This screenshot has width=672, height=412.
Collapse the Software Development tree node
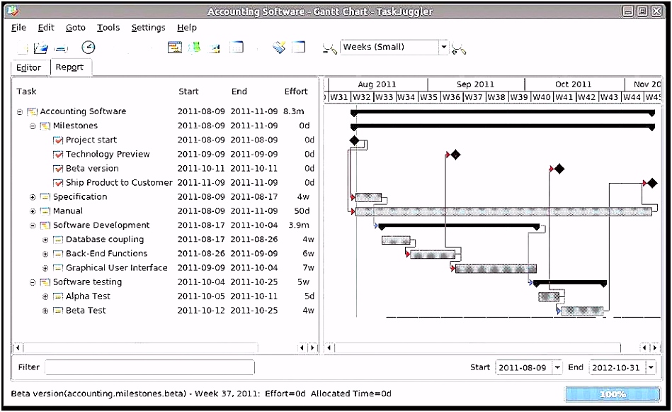click(x=33, y=226)
